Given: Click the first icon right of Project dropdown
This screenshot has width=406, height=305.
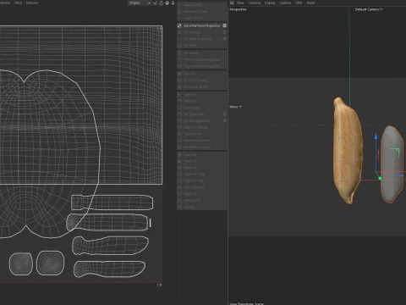Looking at the screenshot, I should pos(155,3).
